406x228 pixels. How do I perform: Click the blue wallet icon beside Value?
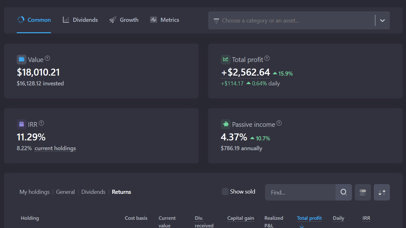[x=21, y=59]
